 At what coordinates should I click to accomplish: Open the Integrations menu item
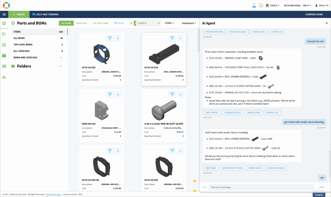[x=292, y=5]
